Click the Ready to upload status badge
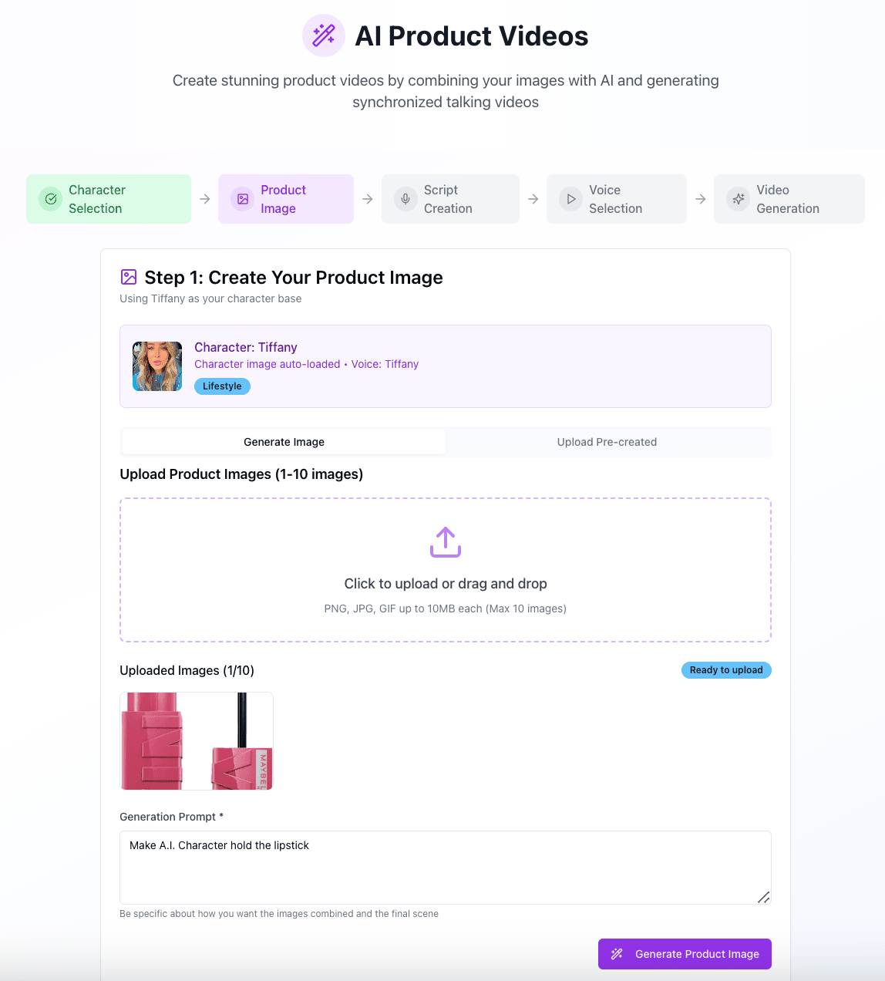The width and height of the screenshot is (885, 981). (x=725, y=670)
